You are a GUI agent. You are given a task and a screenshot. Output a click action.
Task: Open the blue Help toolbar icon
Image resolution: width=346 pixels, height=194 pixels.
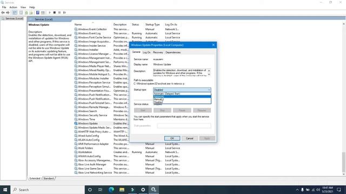tap(38, 12)
